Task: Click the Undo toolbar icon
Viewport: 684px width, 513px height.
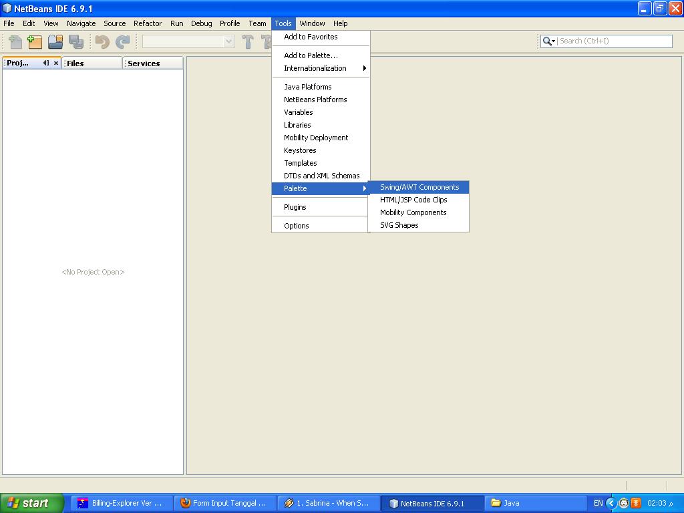Action: coord(102,42)
